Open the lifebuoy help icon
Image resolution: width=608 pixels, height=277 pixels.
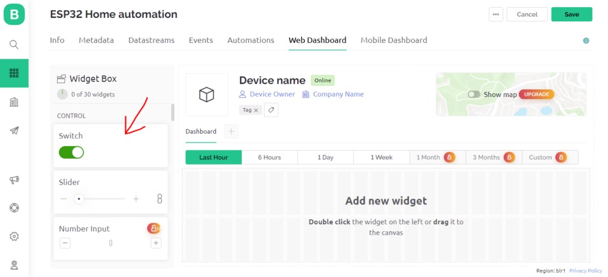pos(14,207)
